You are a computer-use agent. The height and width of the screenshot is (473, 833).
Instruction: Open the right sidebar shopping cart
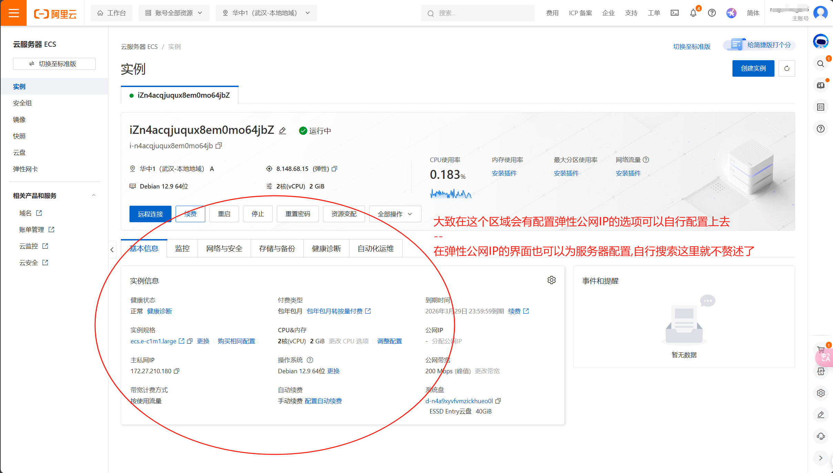821,350
